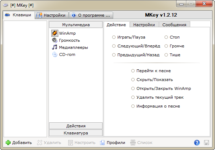Open the Сообщения sub-tab
Viewport: 215px width, 150px height.
coord(174,25)
